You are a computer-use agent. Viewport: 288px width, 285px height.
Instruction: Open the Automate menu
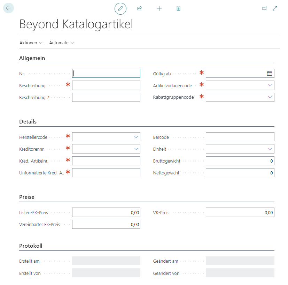(62, 43)
